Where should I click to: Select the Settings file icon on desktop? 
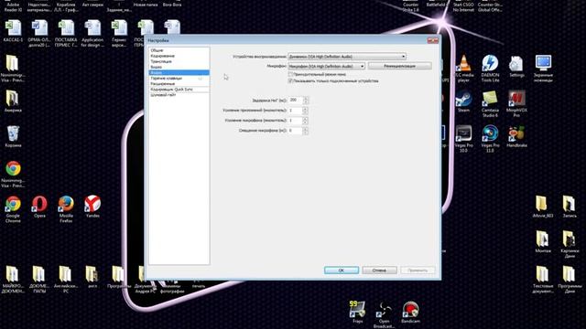516,63
